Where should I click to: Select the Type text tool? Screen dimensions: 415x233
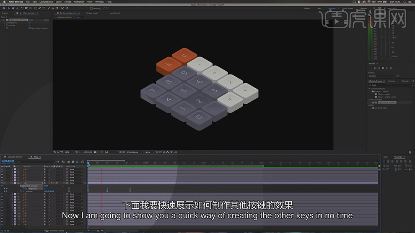(x=44, y=8)
